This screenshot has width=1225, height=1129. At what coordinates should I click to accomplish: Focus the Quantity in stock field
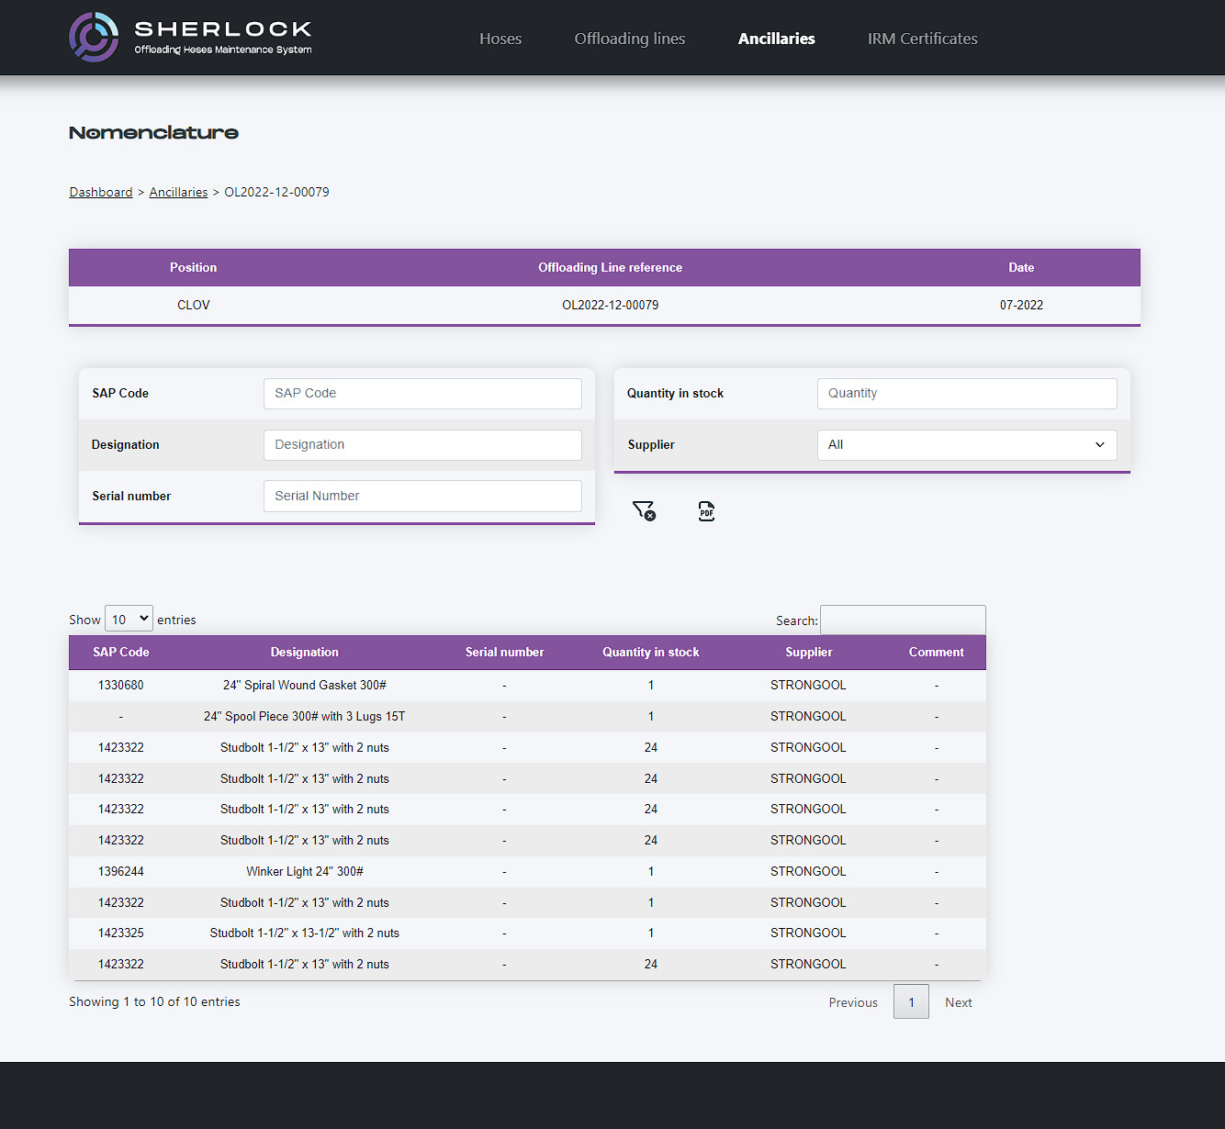click(967, 394)
